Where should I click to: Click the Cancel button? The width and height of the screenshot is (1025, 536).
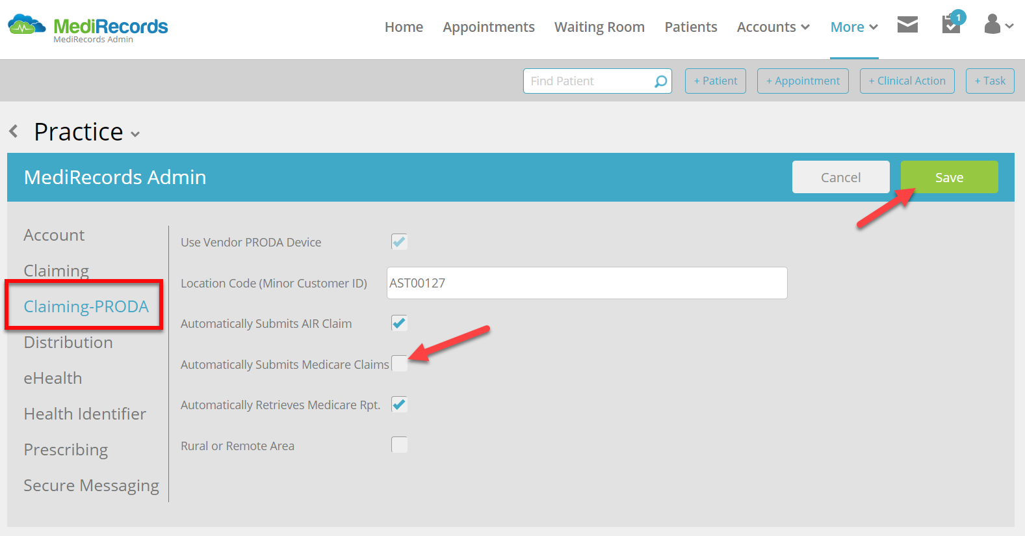tap(840, 177)
